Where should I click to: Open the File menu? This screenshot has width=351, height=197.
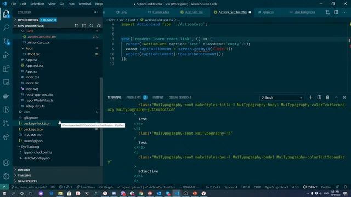(13, 4)
